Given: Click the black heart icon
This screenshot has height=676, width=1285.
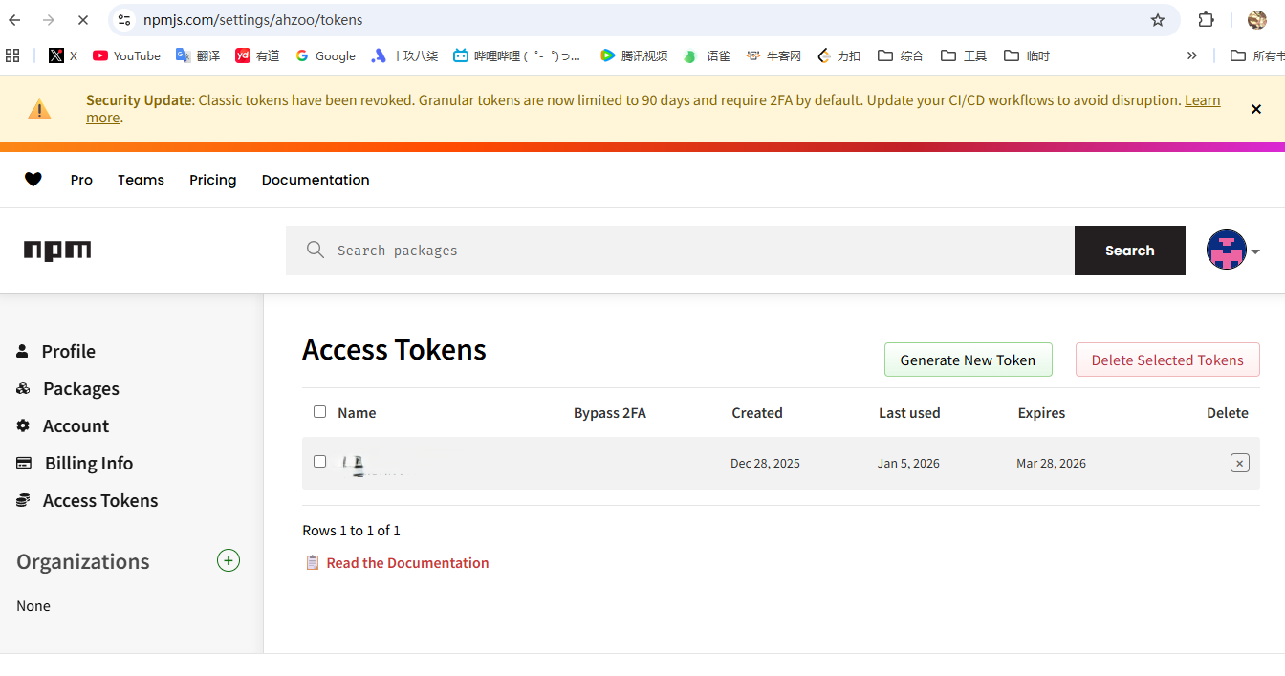Looking at the screenshot, I should 33,180.
